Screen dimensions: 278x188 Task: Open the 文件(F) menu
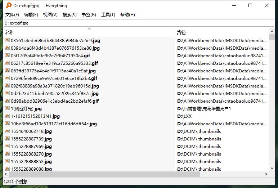[12, 15]
